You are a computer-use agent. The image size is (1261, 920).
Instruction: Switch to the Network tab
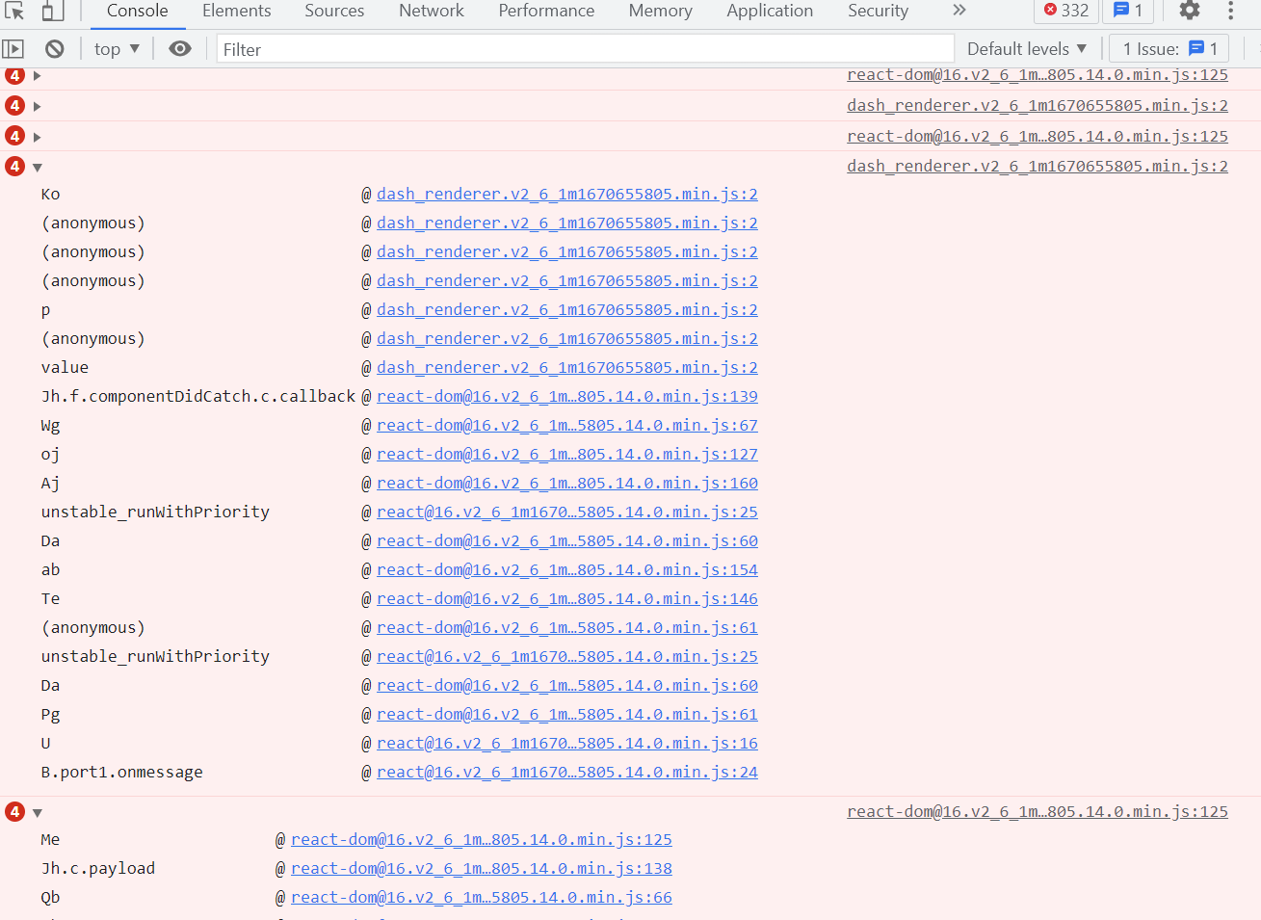(x=432, y=11)
